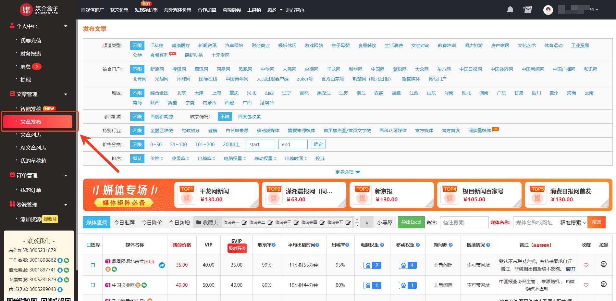Open 软文价格 in the top menu
The width and height of the screenshot is (616, 301).
pos(119,10)
